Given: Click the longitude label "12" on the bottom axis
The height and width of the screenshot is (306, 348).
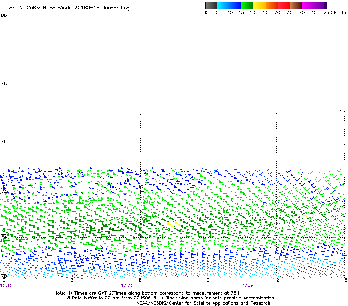Looking at the screenshot, I should (x=276, y=280).
